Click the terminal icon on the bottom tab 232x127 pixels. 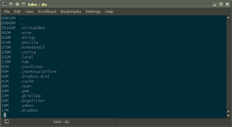point(7,122)
